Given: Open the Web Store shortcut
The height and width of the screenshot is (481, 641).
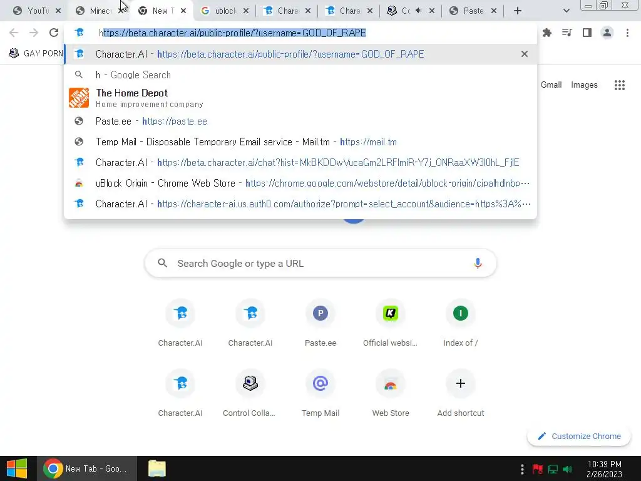Looking at the screenshot, I should [x=391, y=394].
